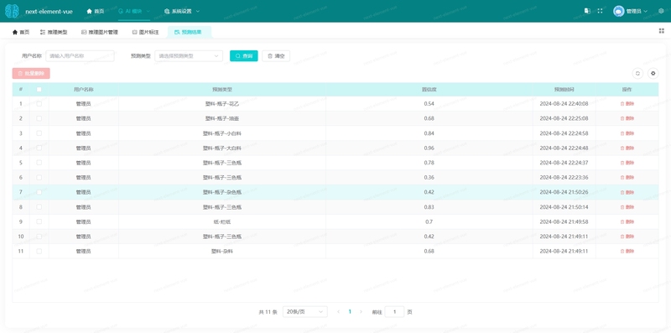Switch to the 推理图片管理 tab
The width and height of the screenshot is (671, 333).
pos(100,32)
